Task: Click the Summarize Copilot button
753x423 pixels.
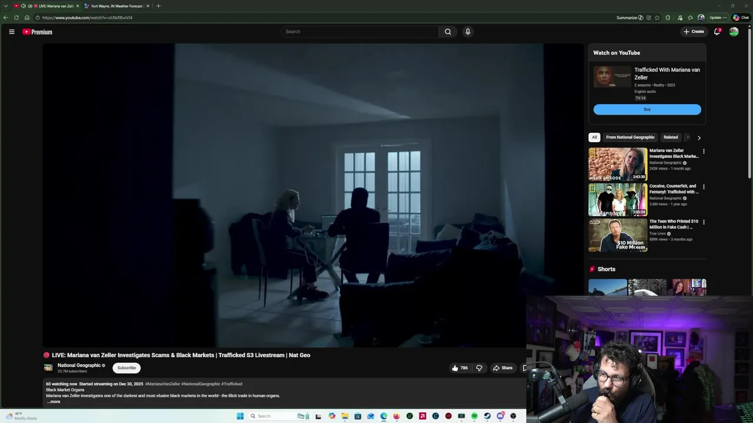Action: click(x=629, y=18)
